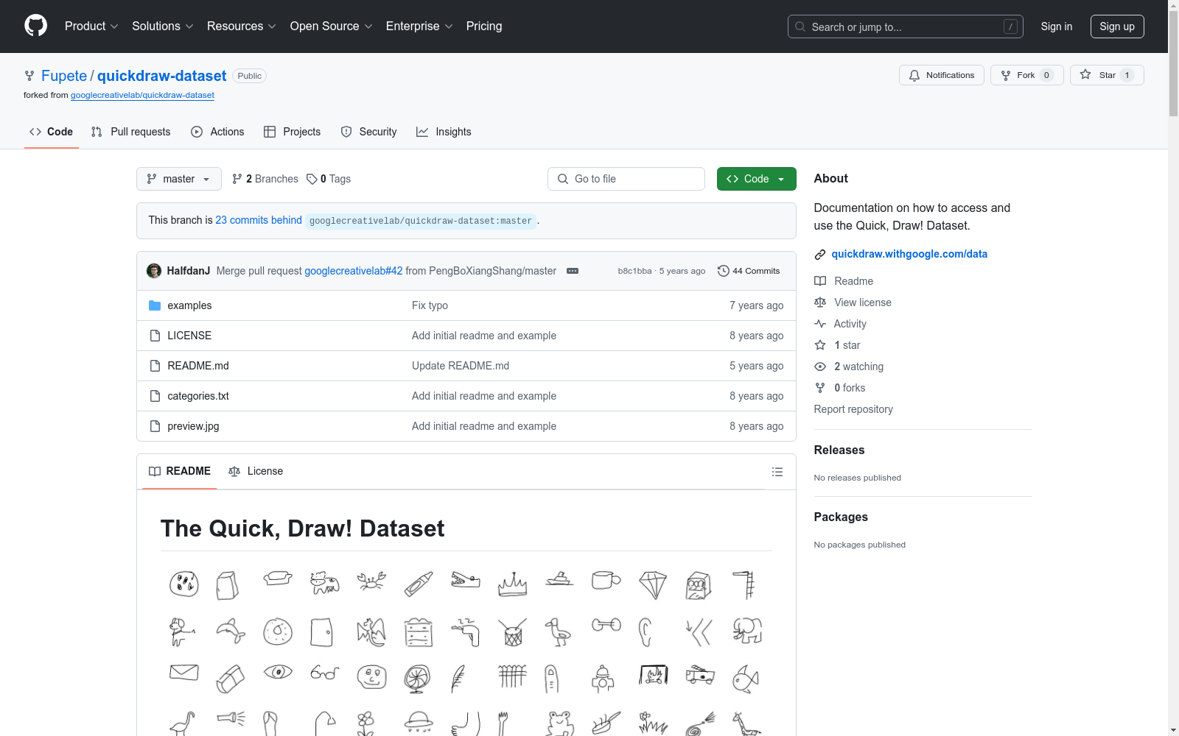
Task: Open the README.md file
Action: pos(197,366)
